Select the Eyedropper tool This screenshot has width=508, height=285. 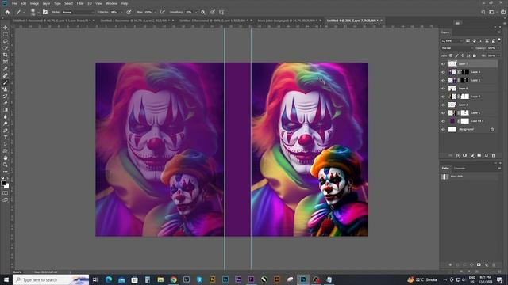click(6, 69)
